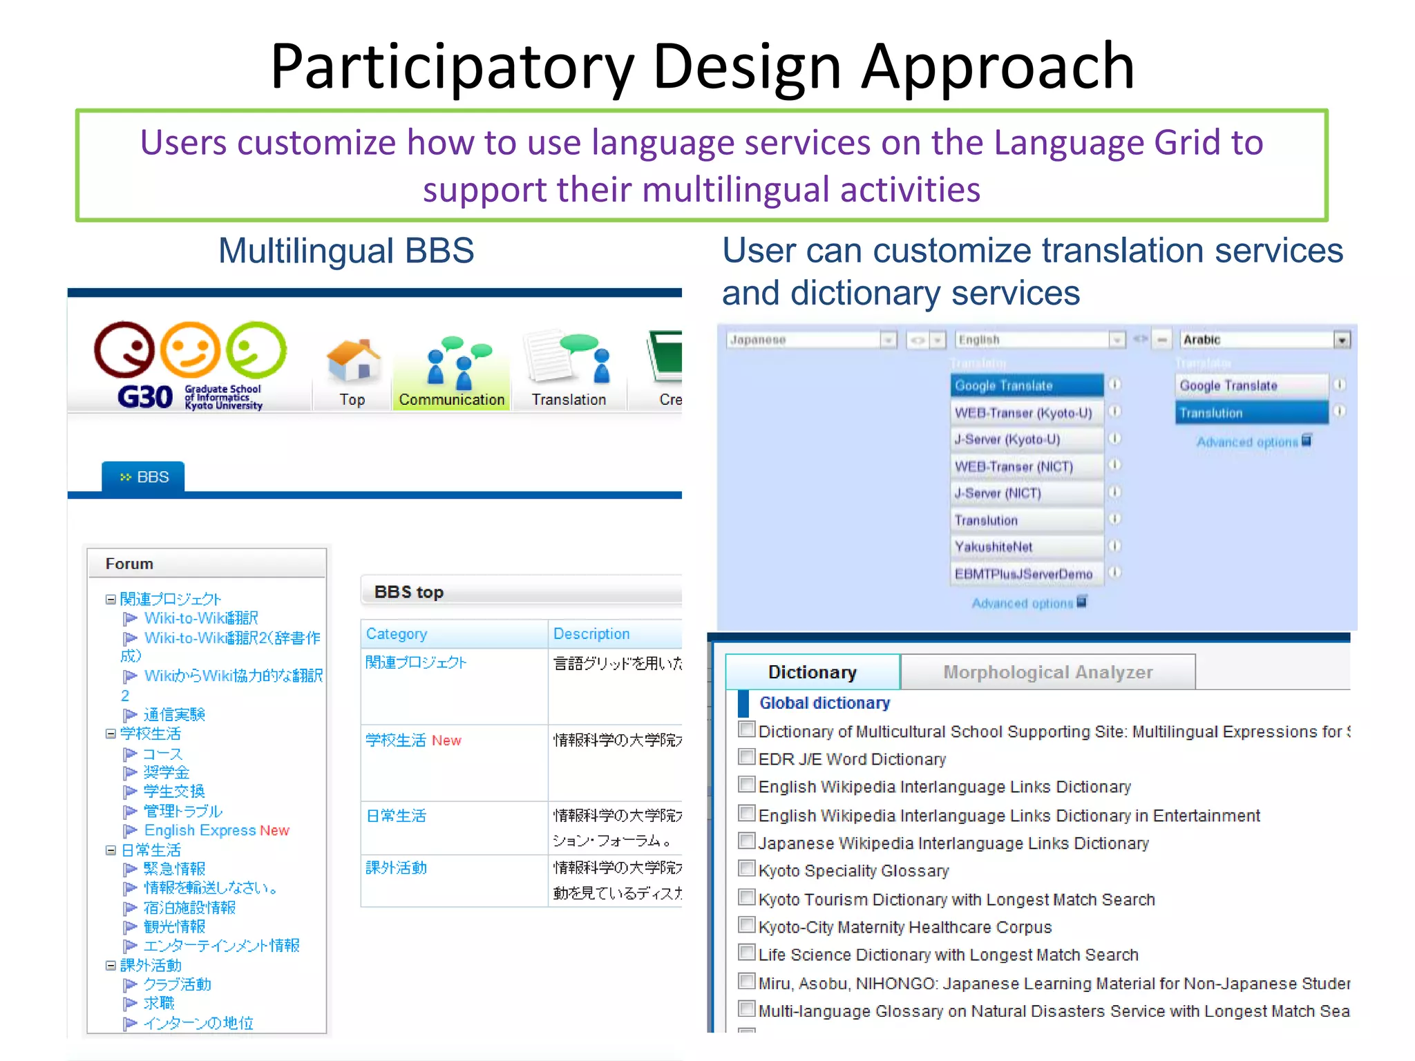Select the BBS tab
Image resolution: width=1415 pixels, height=1061 pixels.
144,477
